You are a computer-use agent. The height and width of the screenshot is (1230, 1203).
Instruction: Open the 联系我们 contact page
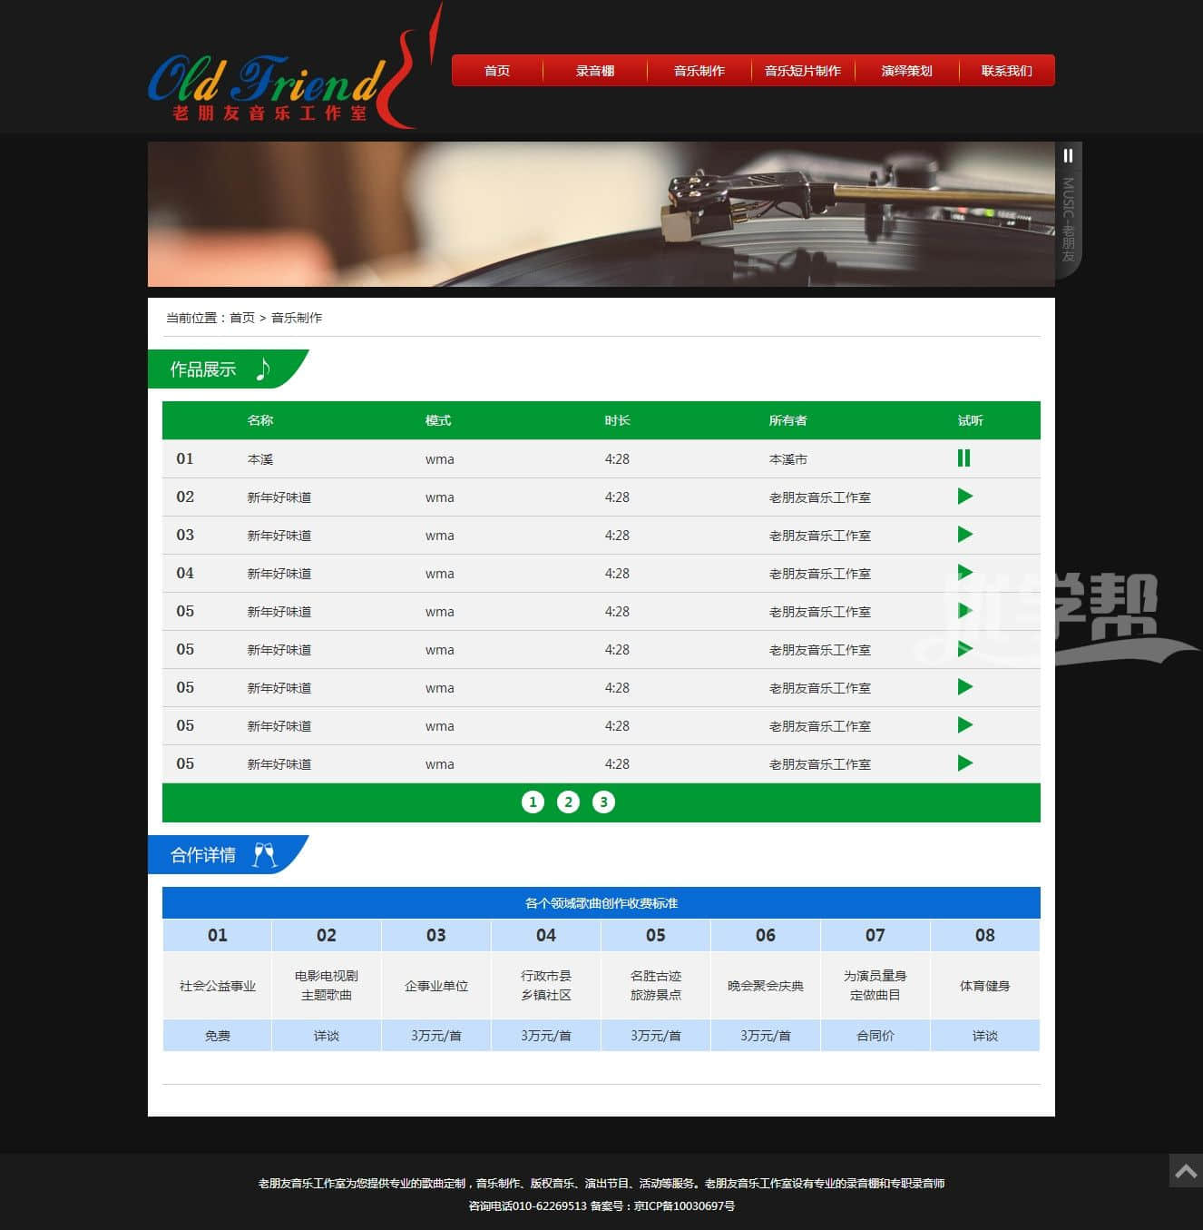(1006, 71)
